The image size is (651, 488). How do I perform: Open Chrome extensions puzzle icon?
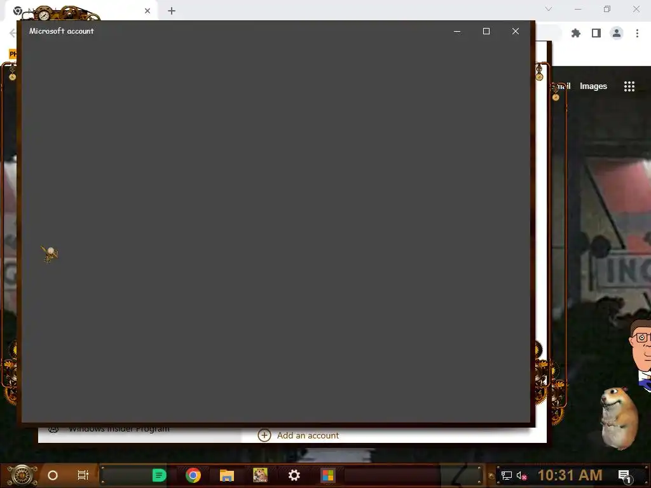(x=576, y=33)
